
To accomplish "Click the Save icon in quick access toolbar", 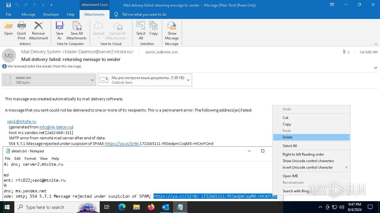I will point(9,5).
